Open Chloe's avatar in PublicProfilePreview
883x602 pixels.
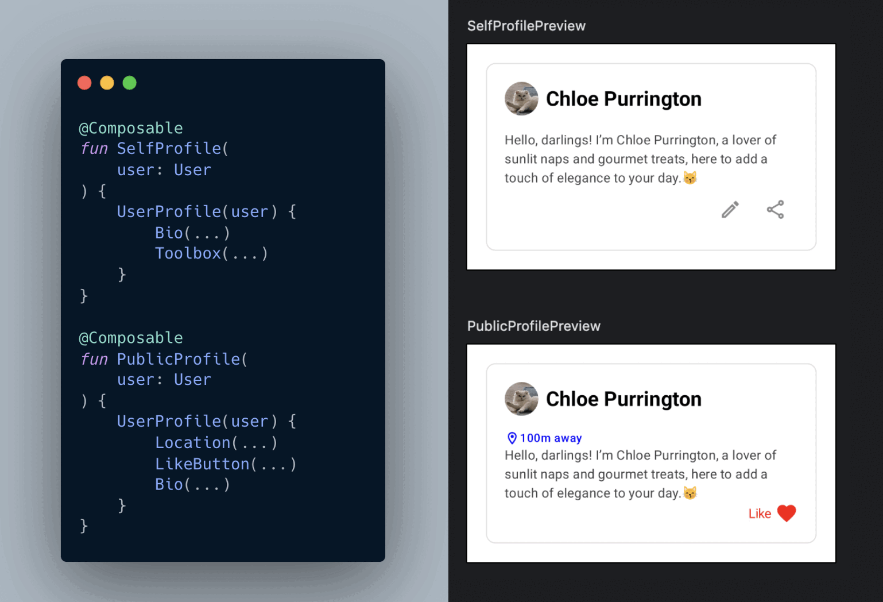(521, 399)
